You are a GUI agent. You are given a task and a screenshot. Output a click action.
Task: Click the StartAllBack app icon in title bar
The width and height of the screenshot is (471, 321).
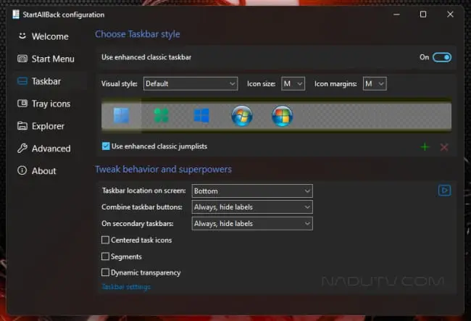pyautogui.click(x=16, y=14)
